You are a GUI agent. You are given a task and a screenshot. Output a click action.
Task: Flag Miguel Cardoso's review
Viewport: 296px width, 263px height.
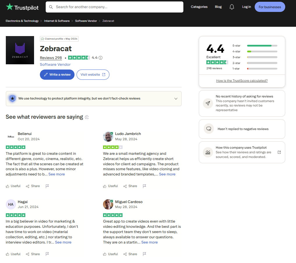click(144, 254)
